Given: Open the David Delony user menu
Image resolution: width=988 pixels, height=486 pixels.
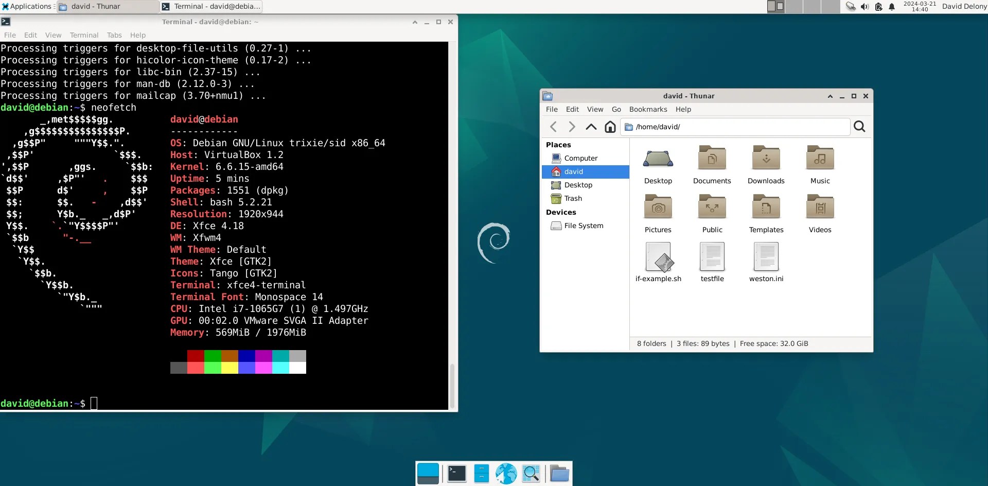Looking at the screenshot, I should pyautogui.click(x=964, y=6).
